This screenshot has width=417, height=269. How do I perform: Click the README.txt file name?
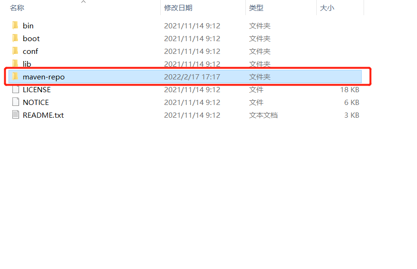pyautogui.click(x=43, y=115)
